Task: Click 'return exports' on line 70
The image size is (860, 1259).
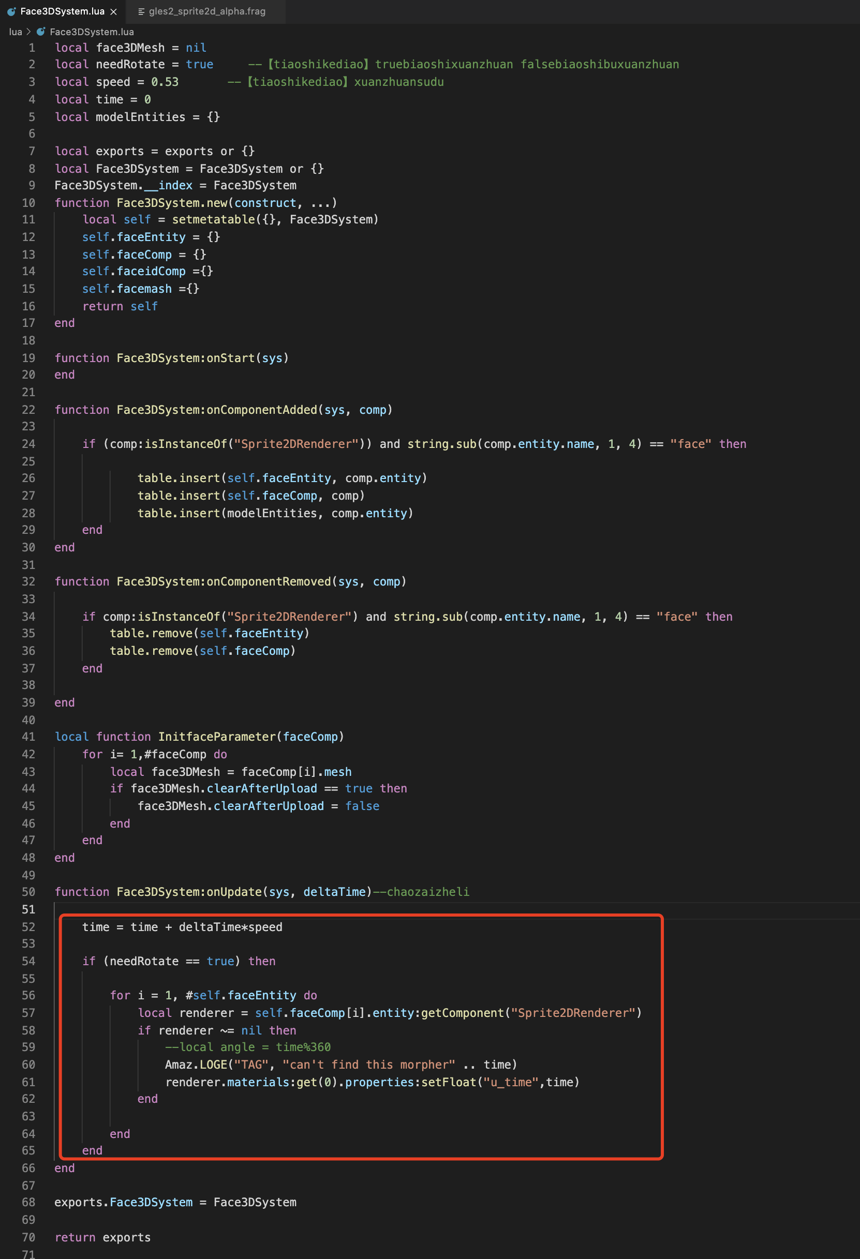Action: [102, 1237]
